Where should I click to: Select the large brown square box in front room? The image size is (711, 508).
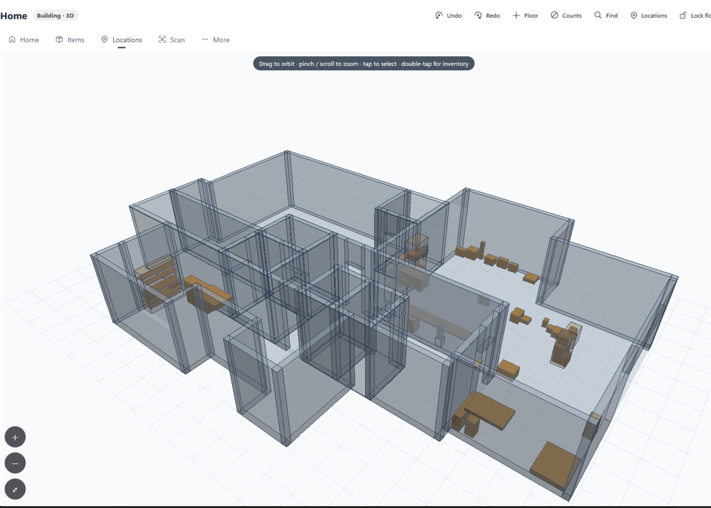coord(556,465)
